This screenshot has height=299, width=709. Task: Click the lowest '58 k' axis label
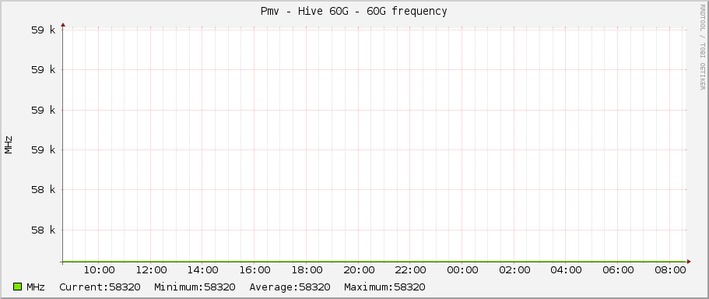(x=44, y=230)
